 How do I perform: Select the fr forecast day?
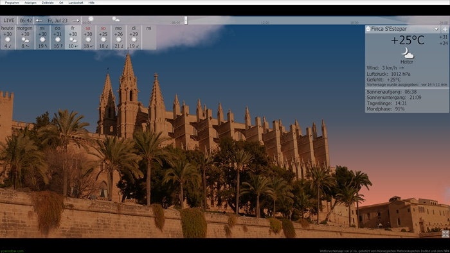tap(73, 37)
